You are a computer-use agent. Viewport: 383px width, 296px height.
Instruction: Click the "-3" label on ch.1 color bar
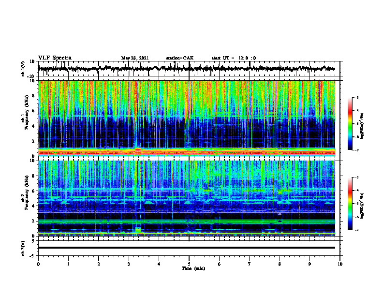357,97
